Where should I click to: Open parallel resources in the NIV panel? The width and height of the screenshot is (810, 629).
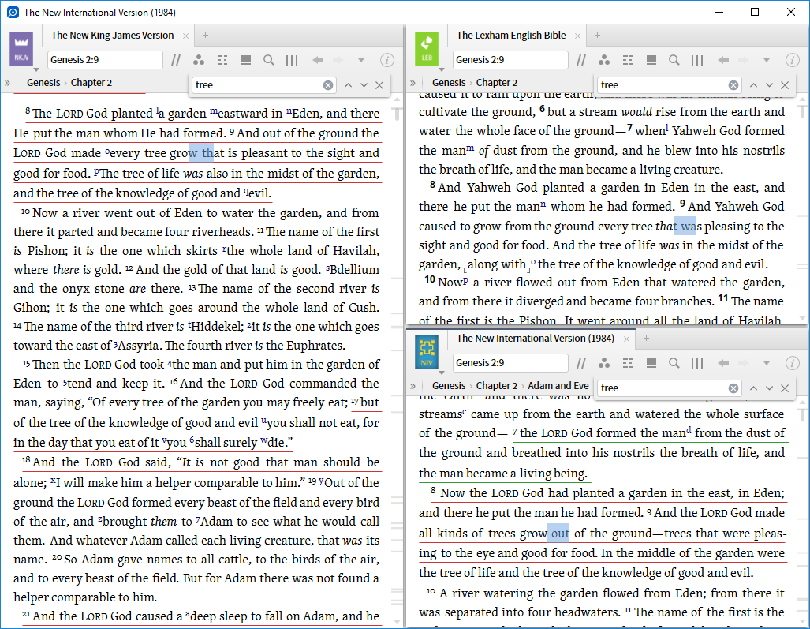point(581,363)
